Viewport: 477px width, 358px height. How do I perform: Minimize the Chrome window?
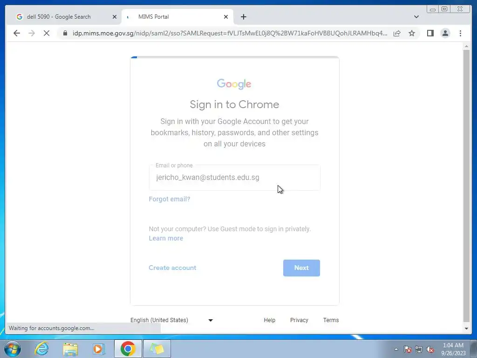click(433, 9)
